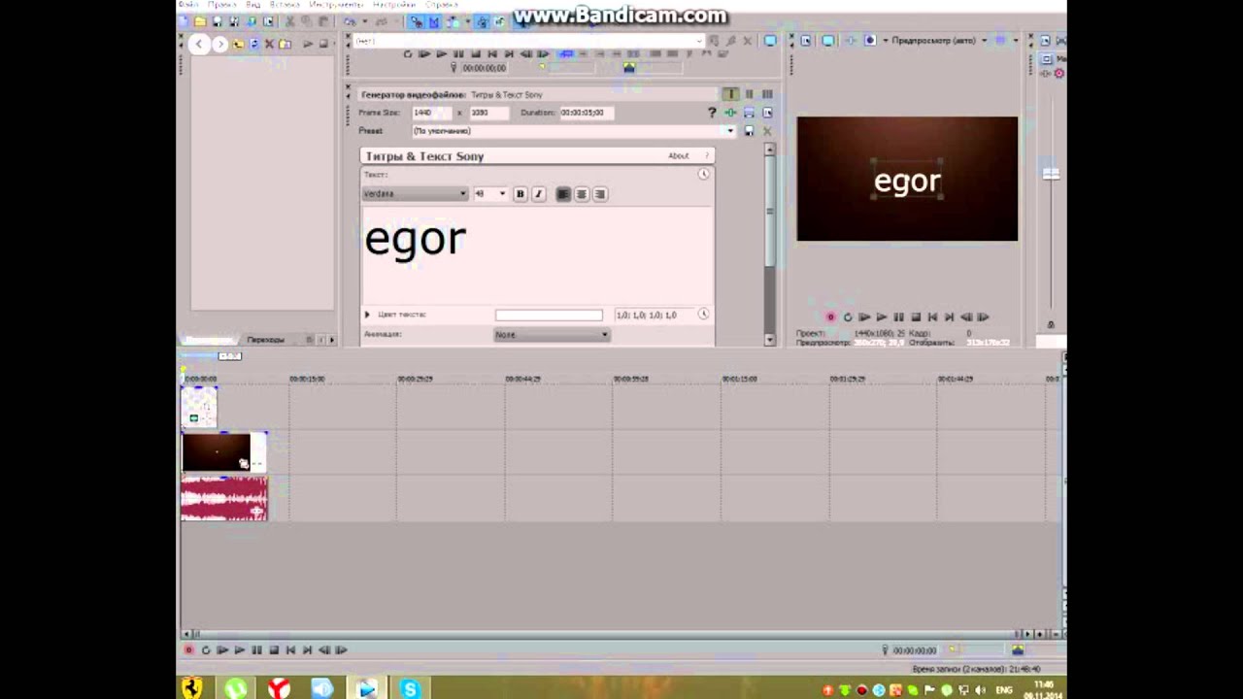Viewport: 1243px width, 699px height.
Task: Toggle Italic in the text generator
Action: click(x=538, y=194)
